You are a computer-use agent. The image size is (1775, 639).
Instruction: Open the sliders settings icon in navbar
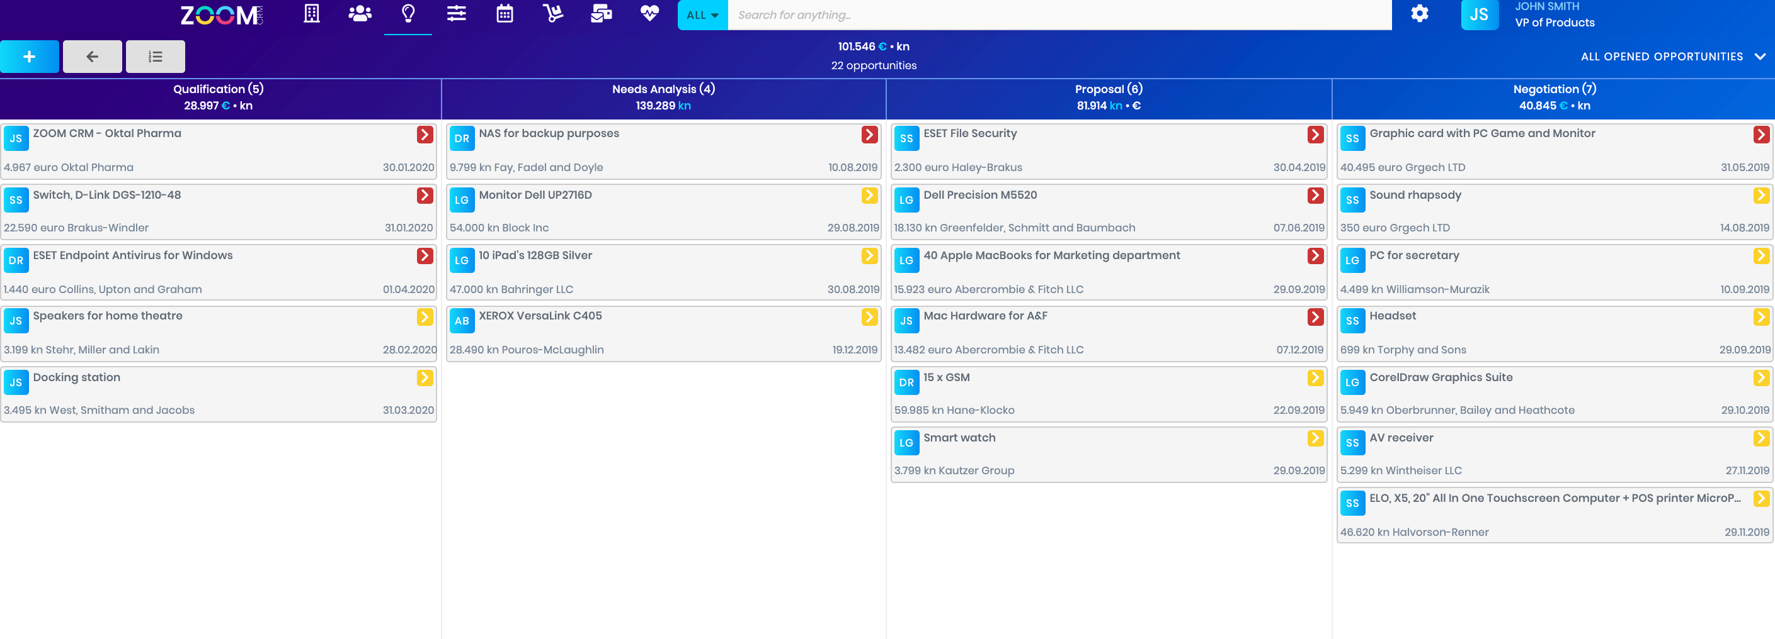456,14
